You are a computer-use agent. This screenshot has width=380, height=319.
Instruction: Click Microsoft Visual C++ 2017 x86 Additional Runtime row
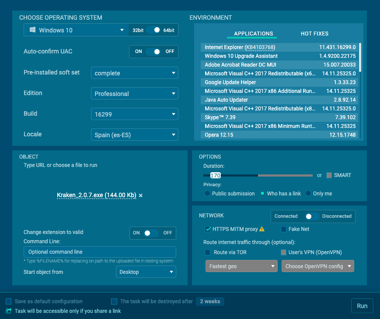pyautogui.click(x=279, y=91)
